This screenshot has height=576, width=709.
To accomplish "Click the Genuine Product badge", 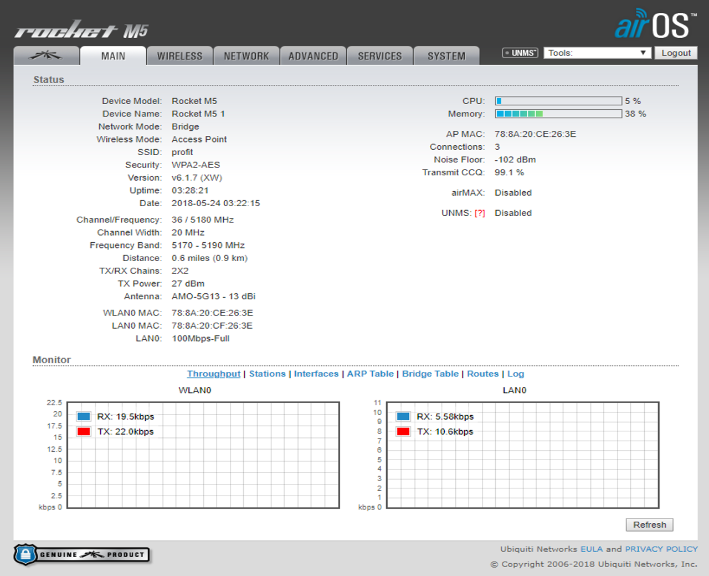I will [x=82, y=554].
